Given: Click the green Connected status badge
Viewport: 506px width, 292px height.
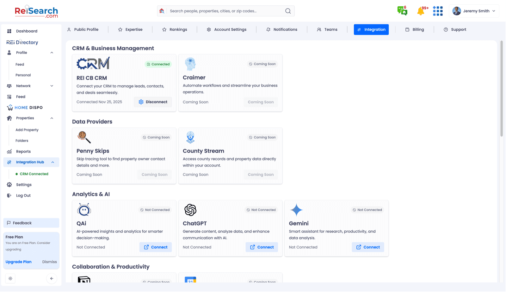Looking at the screenshot, I should [x=158, y=64].
